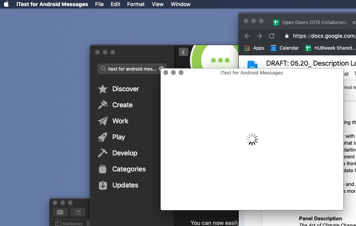
Task: Close the Chrome window
Action: pos(246,21)
